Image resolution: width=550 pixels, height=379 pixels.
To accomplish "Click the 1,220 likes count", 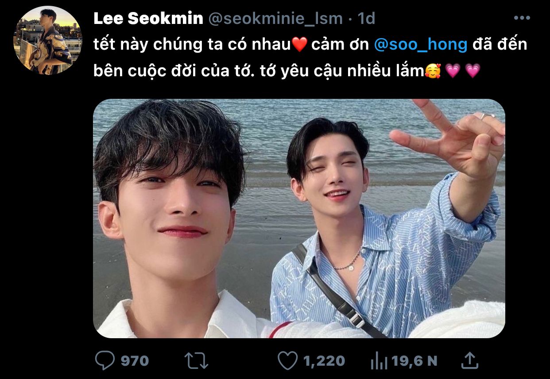I will pos(324,361).
